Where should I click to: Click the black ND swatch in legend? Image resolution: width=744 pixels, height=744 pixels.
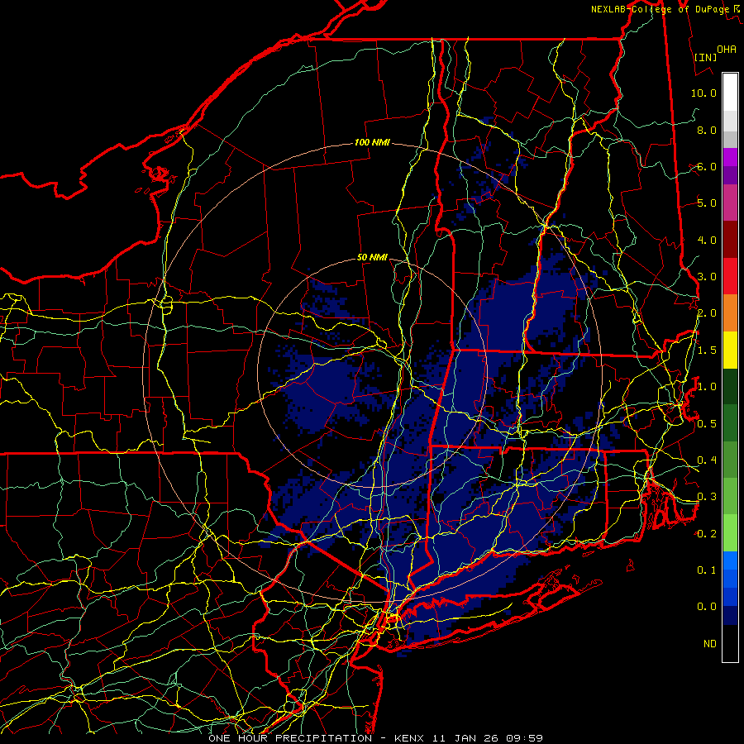[x=730, y=643]
